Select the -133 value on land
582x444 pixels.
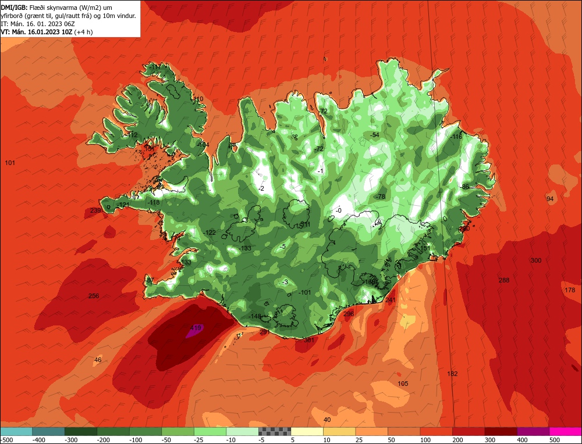click(245, 248)
